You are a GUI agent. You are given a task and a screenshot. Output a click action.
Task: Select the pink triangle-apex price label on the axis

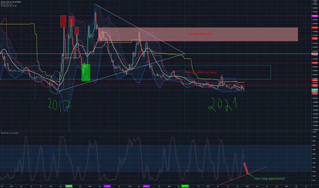[x=315, y=54]
